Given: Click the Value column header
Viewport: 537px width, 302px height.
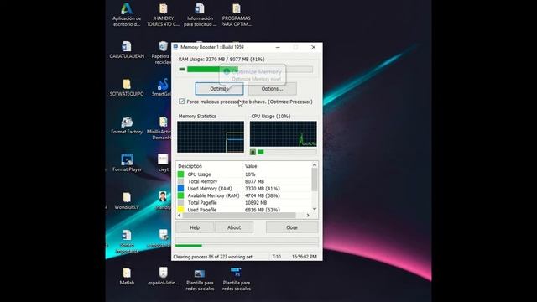Looking at the screenshot, I should click(251, 166).
